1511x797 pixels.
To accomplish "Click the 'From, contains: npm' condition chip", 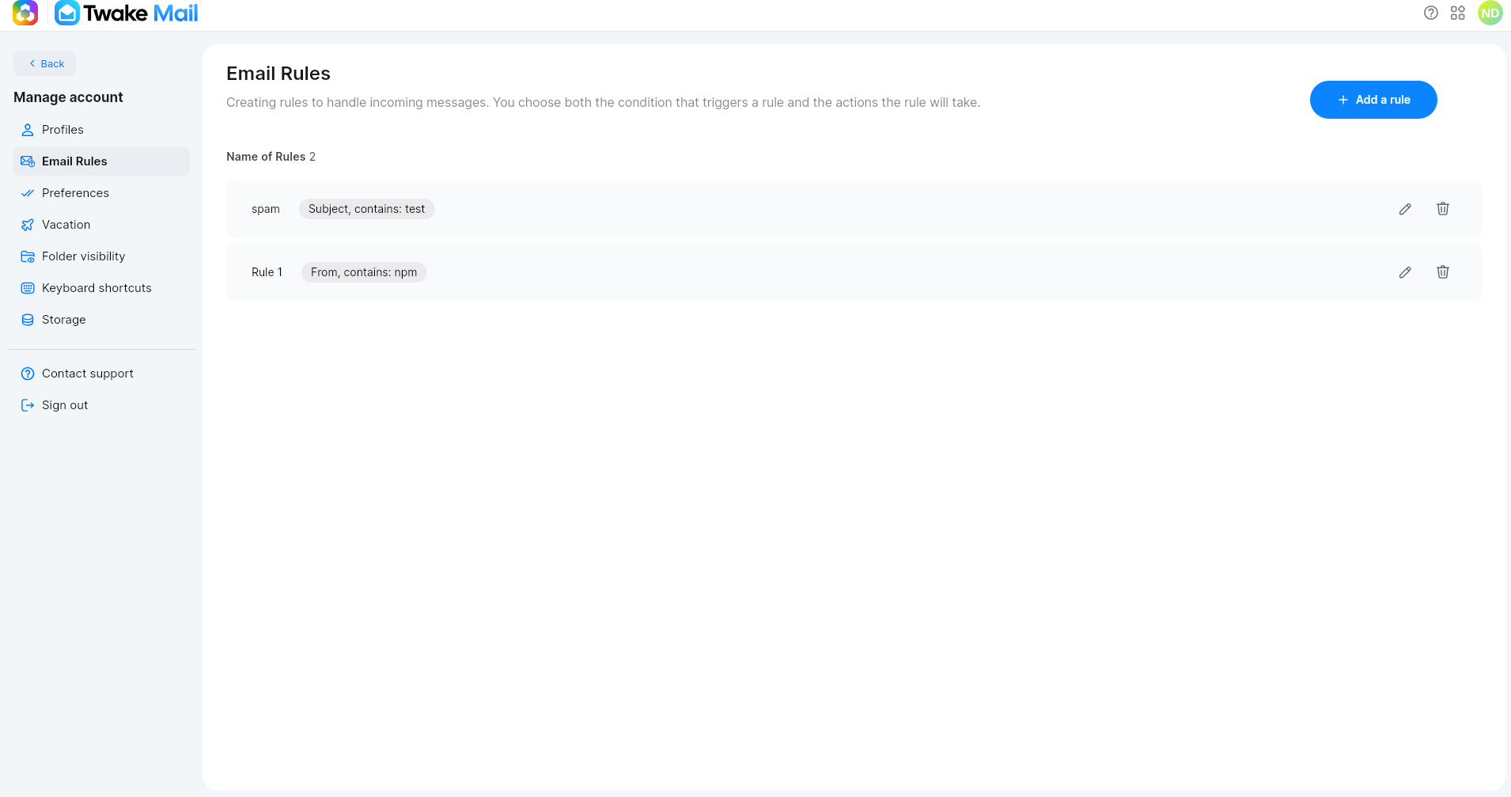I will 364,272.
